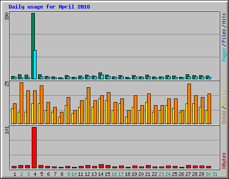This screenshot has width=229, height=179.
Task: Click the 'Files' legend label
Action: click(x=224, y=35)
